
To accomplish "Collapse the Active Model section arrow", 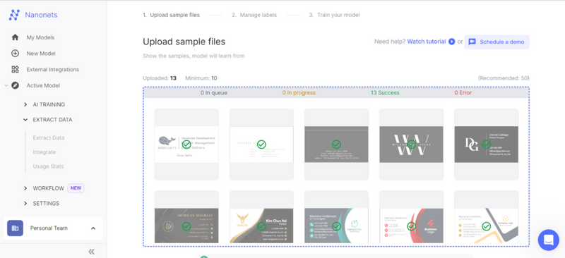I will (x=6, y=85).
